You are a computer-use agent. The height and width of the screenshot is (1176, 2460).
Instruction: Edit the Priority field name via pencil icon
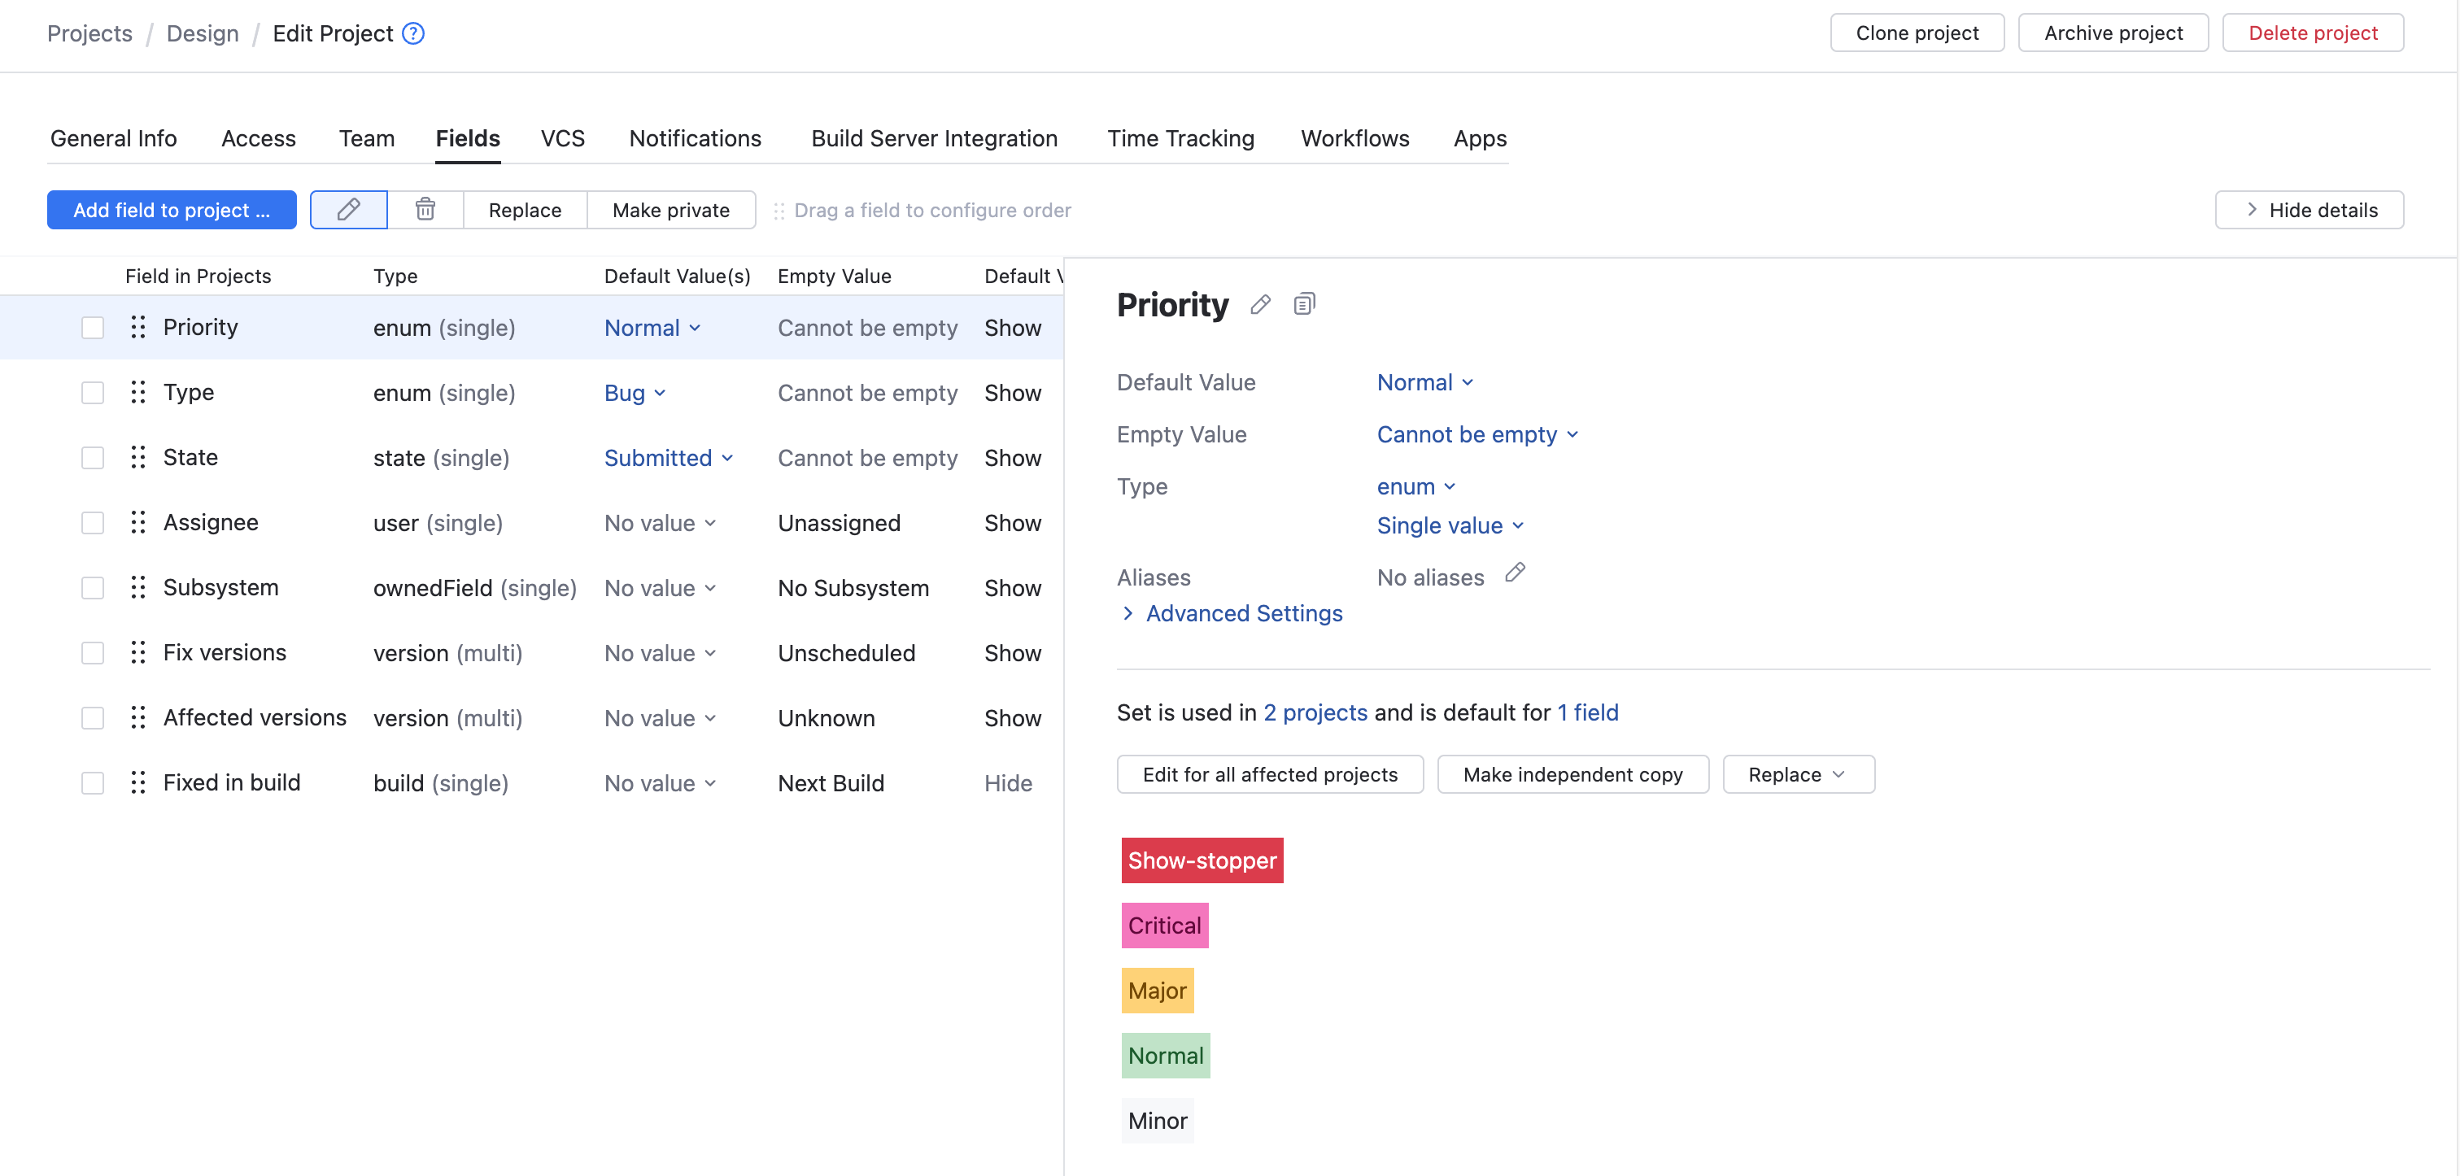pyautogui.click(x=1259, y=303)
